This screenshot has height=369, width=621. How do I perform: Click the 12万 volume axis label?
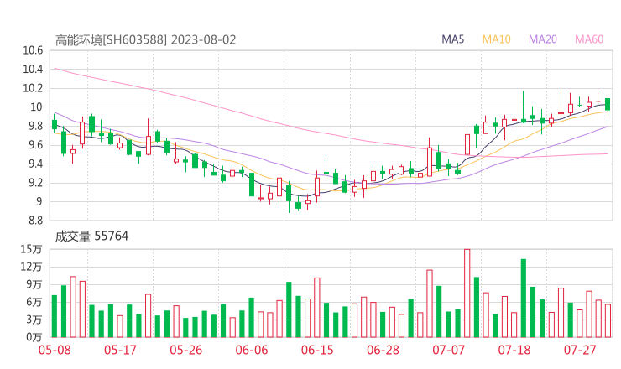(31, 267)
